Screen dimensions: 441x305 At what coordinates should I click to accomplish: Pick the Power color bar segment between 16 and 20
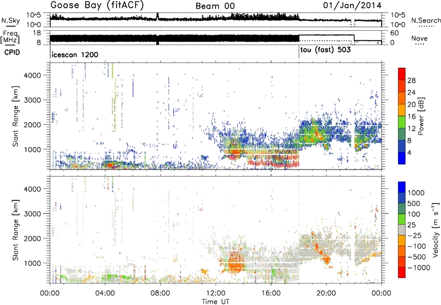tap(402, 110)
